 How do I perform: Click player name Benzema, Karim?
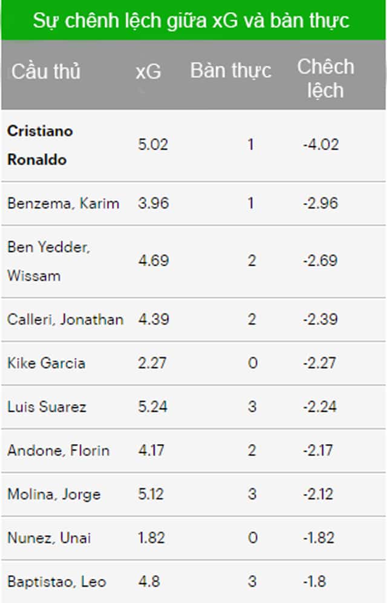click(63, 203)
